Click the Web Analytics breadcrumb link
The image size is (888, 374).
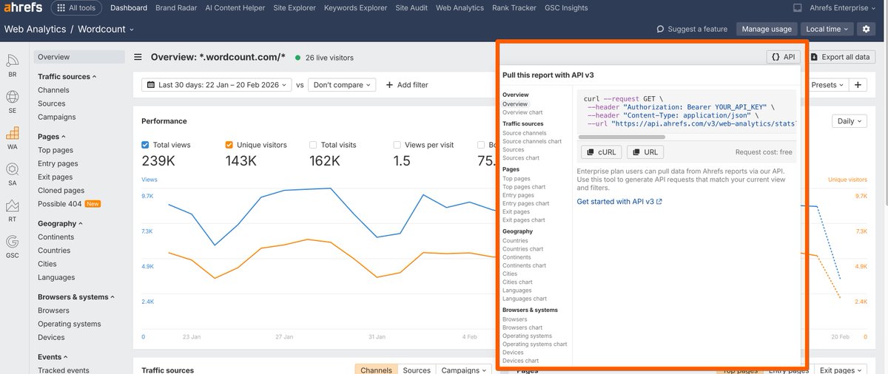[x=35, y=29]
